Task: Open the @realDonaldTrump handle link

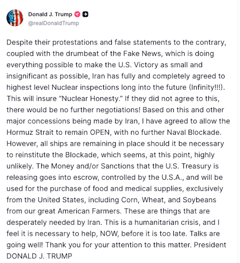Action: (x=53, y=23)
